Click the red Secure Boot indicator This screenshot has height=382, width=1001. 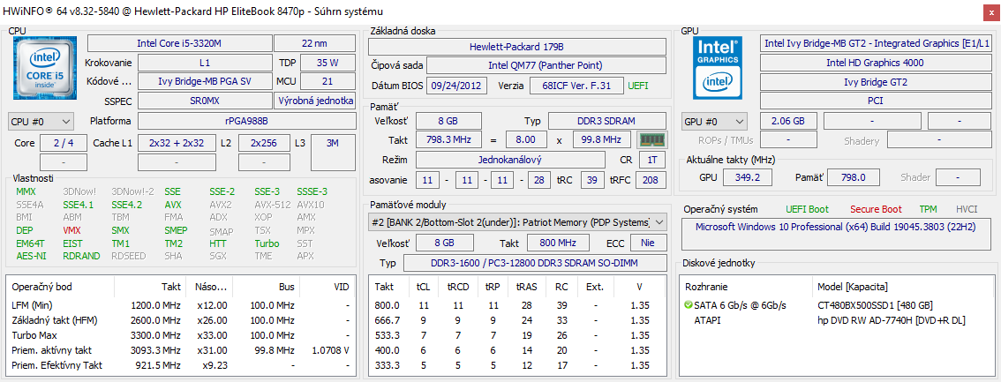(x=876, y=209)
